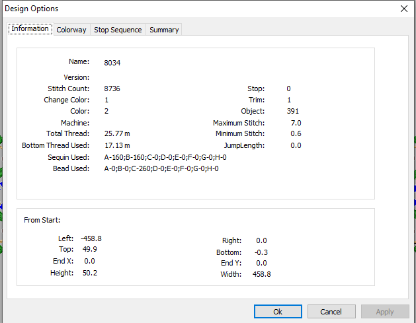Click the Height value 50.2
The width and height of the screenshot is (416, 323).
tap(90, 273)
